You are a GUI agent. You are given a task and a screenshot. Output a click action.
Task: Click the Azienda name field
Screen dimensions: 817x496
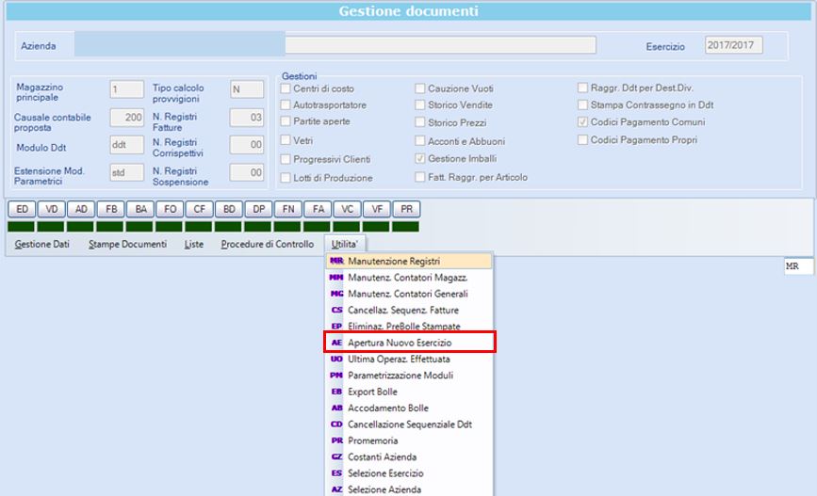440,45
